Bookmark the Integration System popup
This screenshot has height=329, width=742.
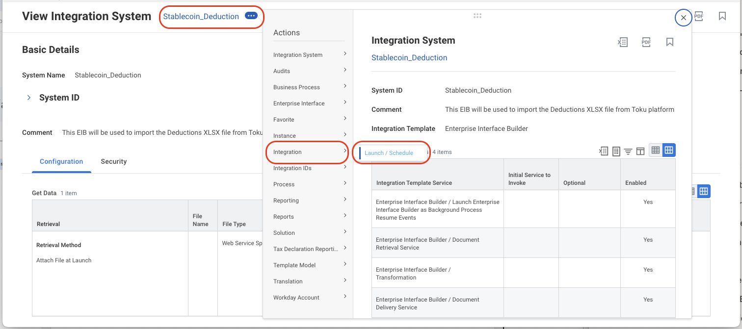pos(670,42)
